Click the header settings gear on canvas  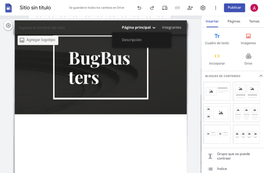click(8, 25)
